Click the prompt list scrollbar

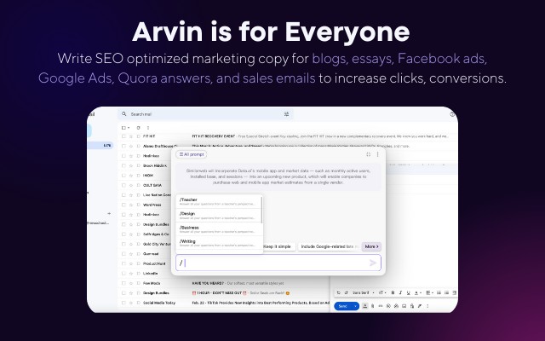coord(261,210)
